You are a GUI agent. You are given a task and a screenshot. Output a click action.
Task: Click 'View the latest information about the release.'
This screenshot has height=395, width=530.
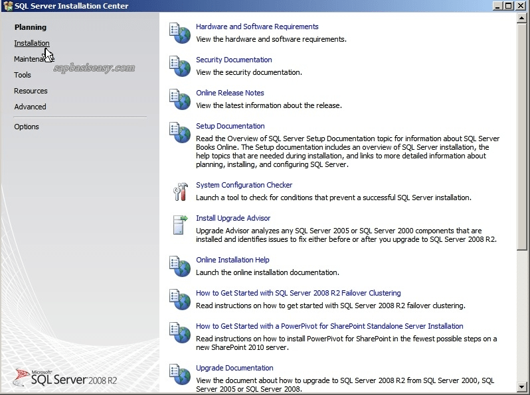(x=269, y=105)
